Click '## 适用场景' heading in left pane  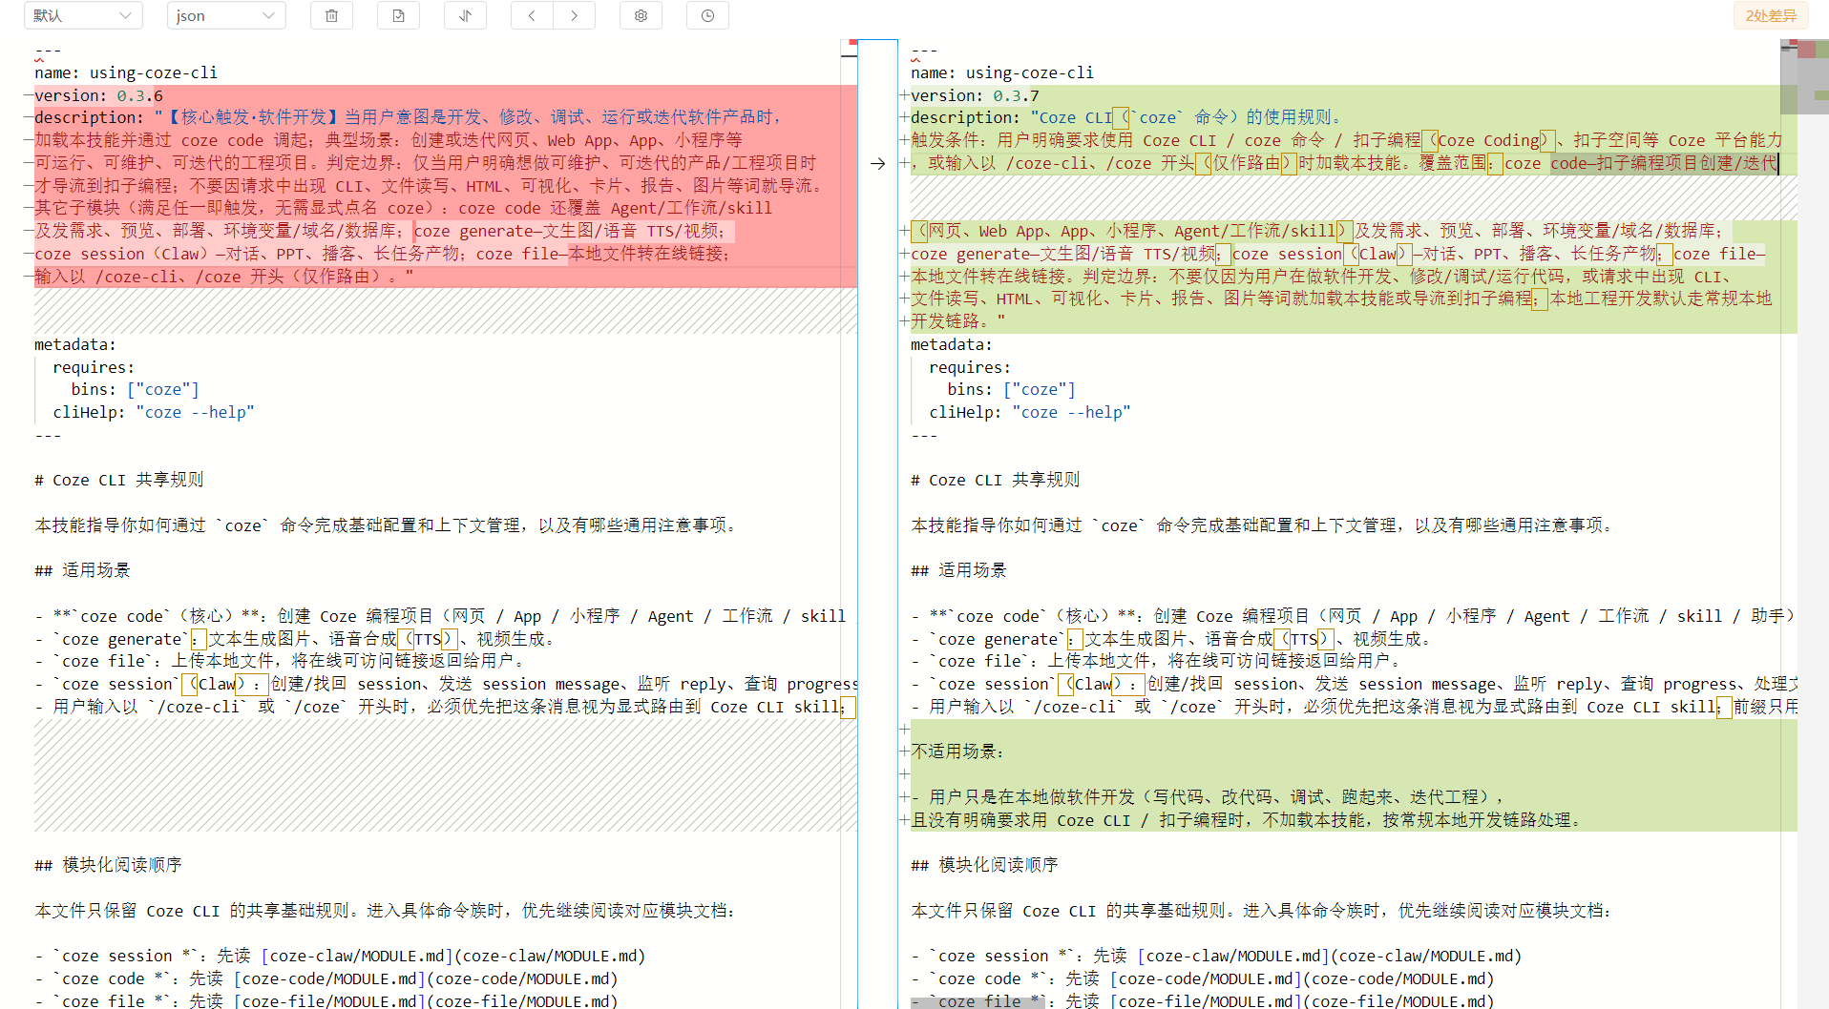coord(82,570)
